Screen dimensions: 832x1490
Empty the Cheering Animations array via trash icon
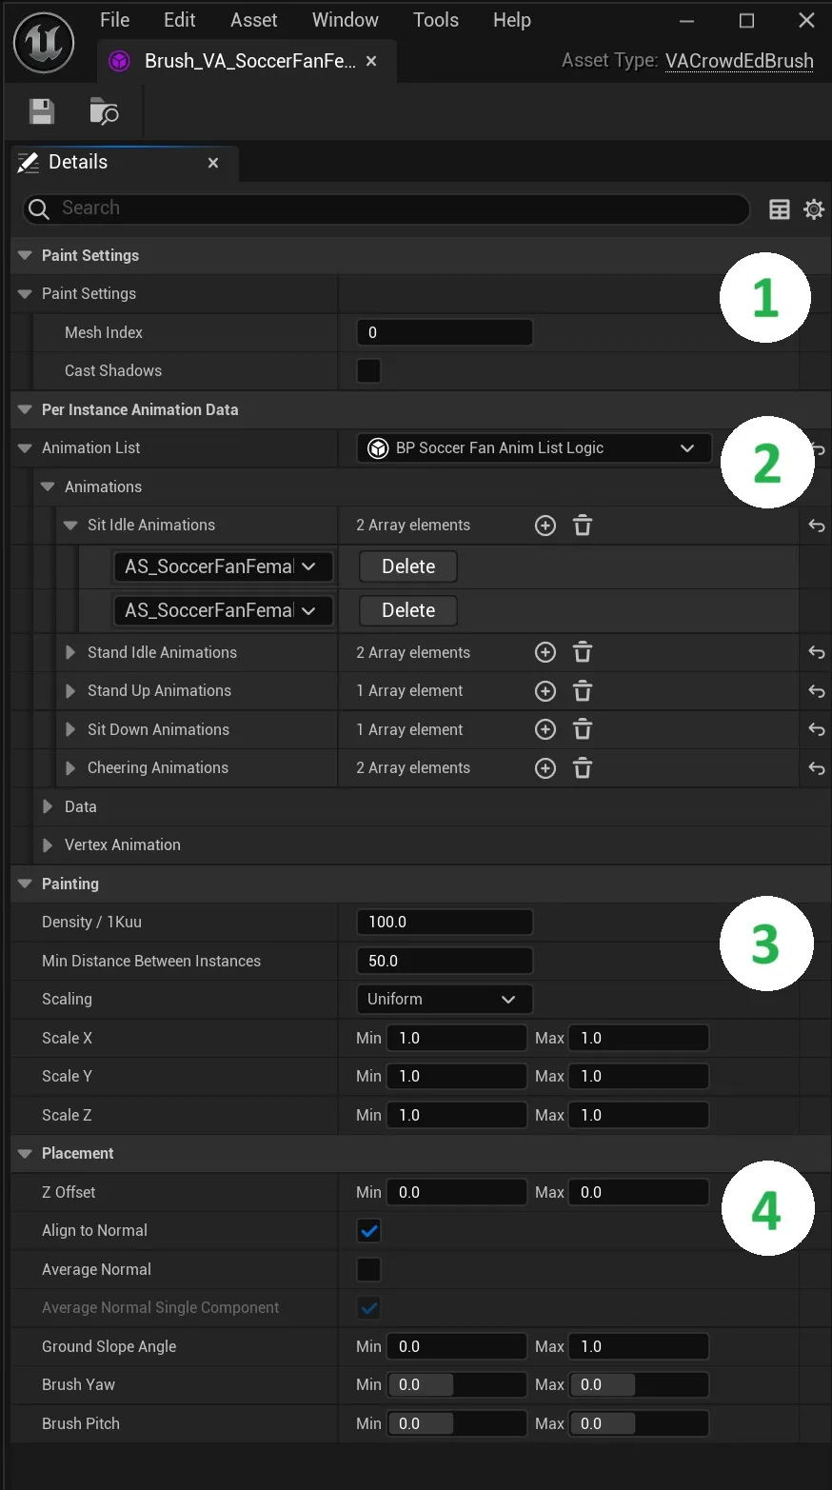[x=582, y=767]
